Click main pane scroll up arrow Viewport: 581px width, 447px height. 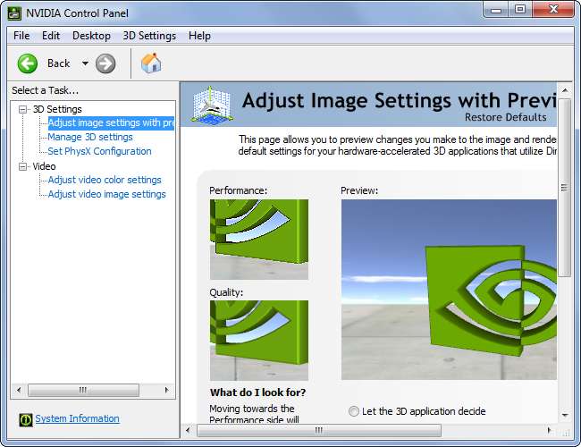pyautogui.click(x=565, y=90)
